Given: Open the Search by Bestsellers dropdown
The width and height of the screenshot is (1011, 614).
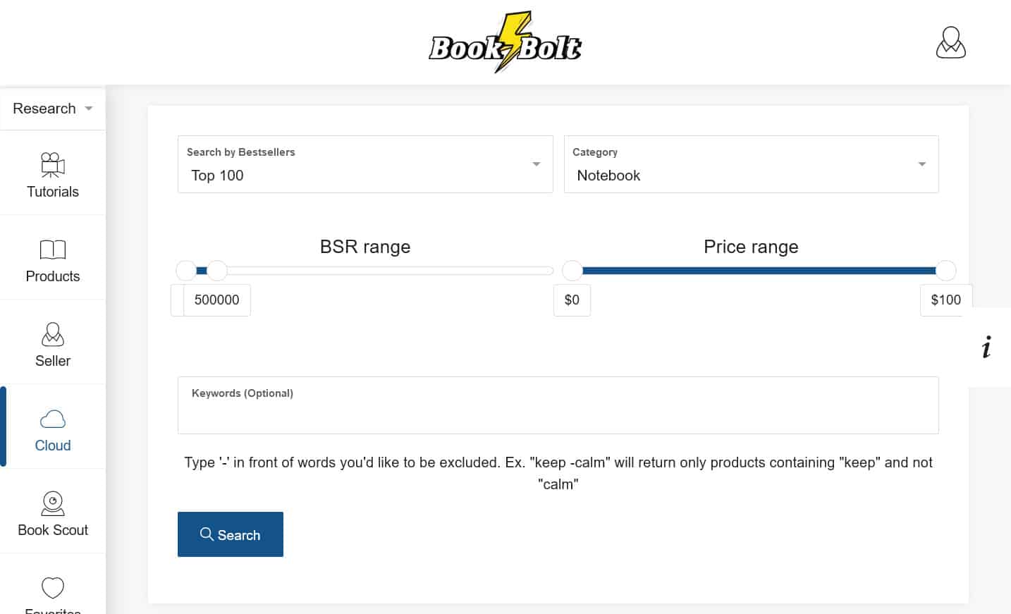Looking at the screenshot, I should pyautogui.click(x=365, y=164).
